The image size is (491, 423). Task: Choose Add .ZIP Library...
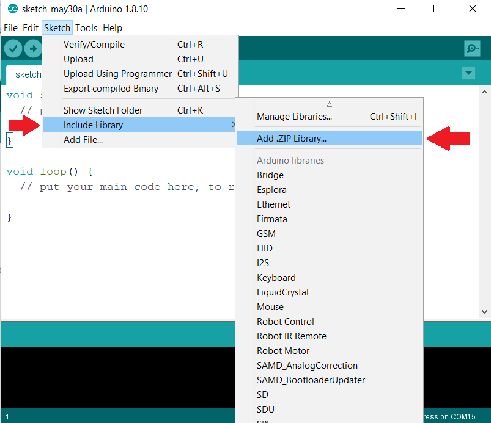[x=329, y=138]
